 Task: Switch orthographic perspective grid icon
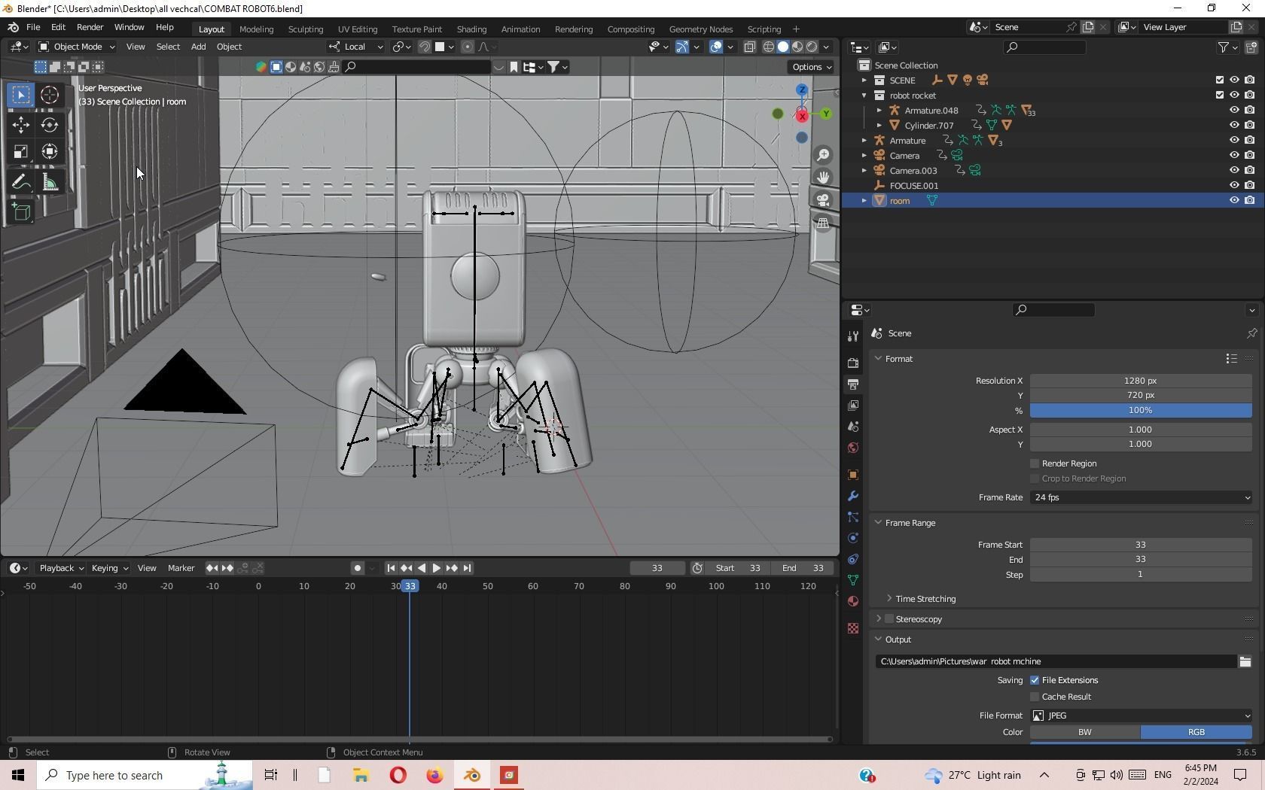coord(823,223)
